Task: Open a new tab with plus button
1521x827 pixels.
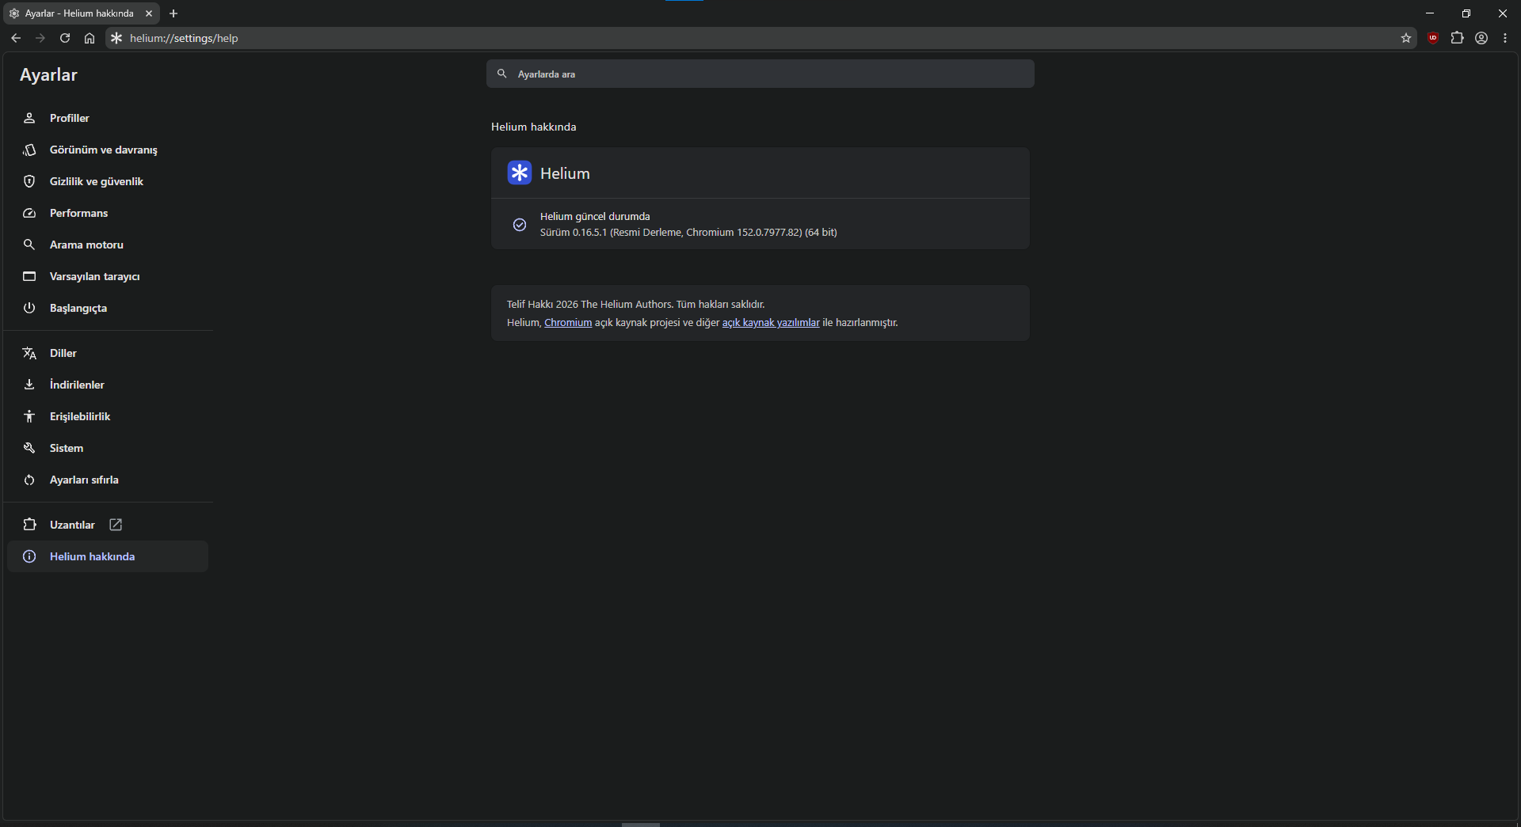Action: (x=173, y=13)
